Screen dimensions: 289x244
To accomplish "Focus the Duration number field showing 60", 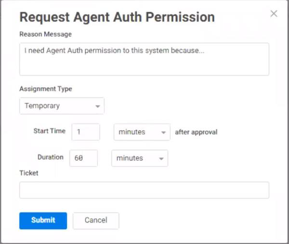I will click(x=84, y=158).
